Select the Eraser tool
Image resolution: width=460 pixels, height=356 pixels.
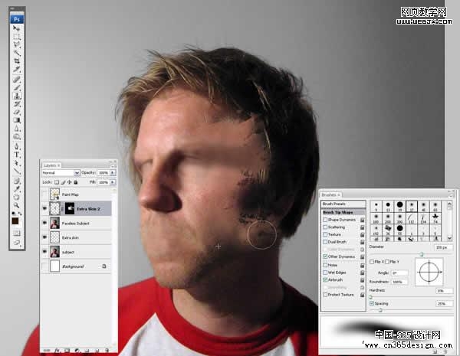[17, 112]
